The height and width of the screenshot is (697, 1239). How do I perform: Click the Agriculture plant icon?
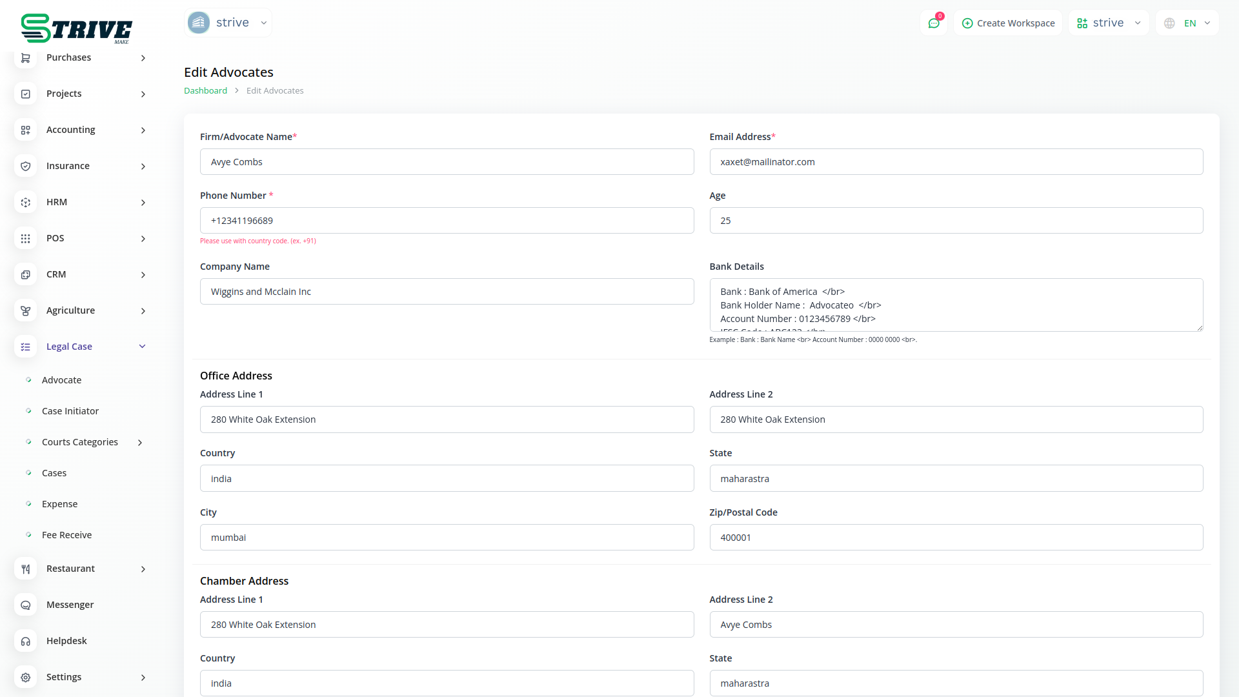pos(25,310)
